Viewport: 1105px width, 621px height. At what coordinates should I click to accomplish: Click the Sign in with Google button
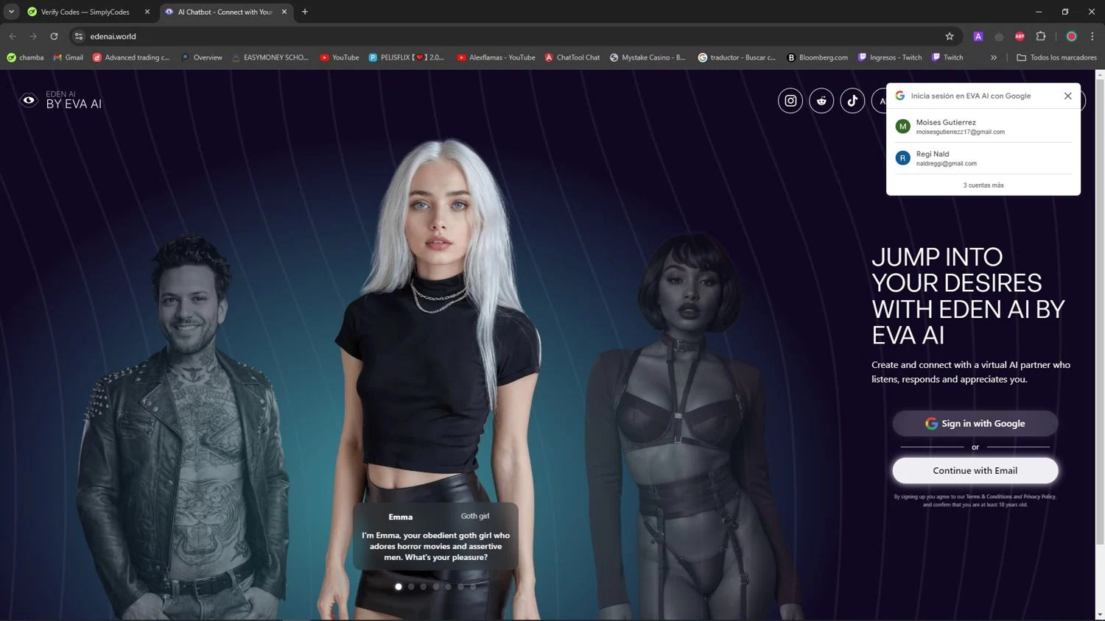point(975,423)
